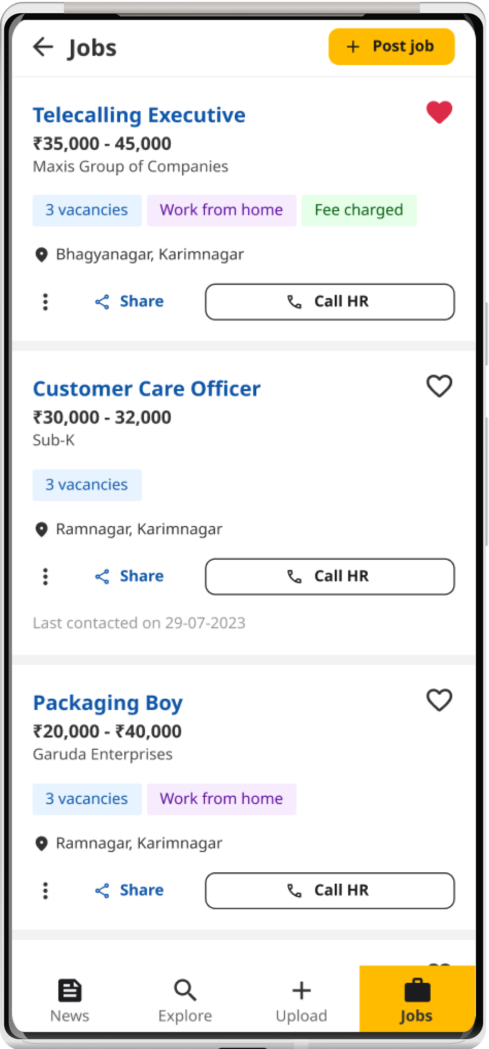Open the Telecalling Executive job title
Viewport: 489px width, 1049px height.
[x=139, y=115]
